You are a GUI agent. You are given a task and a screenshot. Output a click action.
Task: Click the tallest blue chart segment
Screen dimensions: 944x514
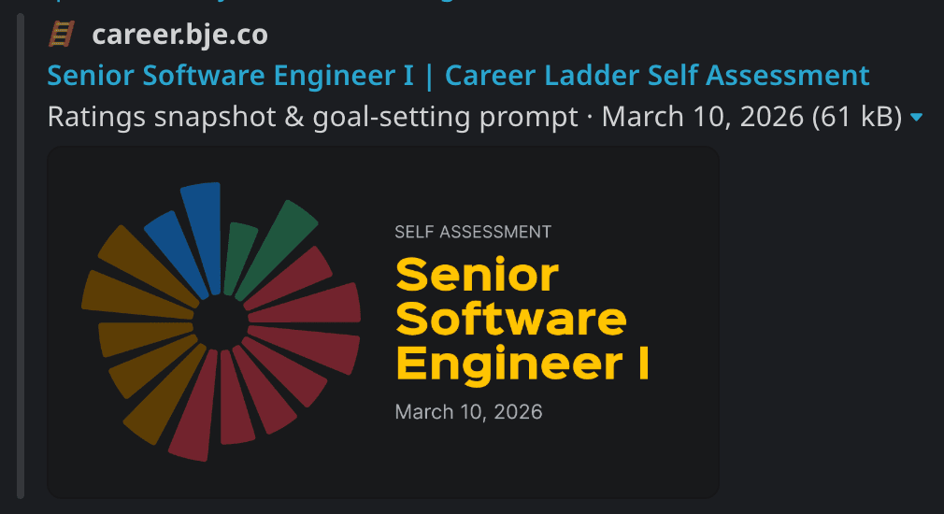[206, 234]
